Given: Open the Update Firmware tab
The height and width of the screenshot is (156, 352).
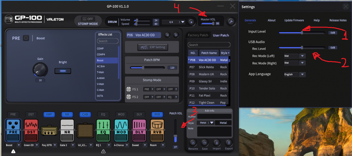Looking at the screenshot, I should click(294, 20).
